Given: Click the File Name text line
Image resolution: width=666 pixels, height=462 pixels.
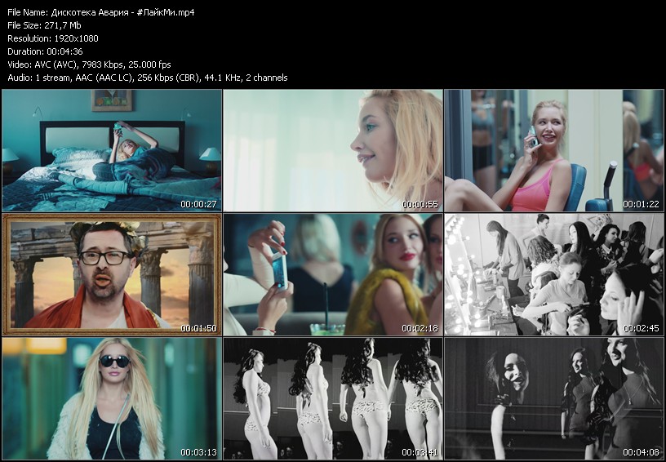Looking at the screenshot, I should point(101,12).
